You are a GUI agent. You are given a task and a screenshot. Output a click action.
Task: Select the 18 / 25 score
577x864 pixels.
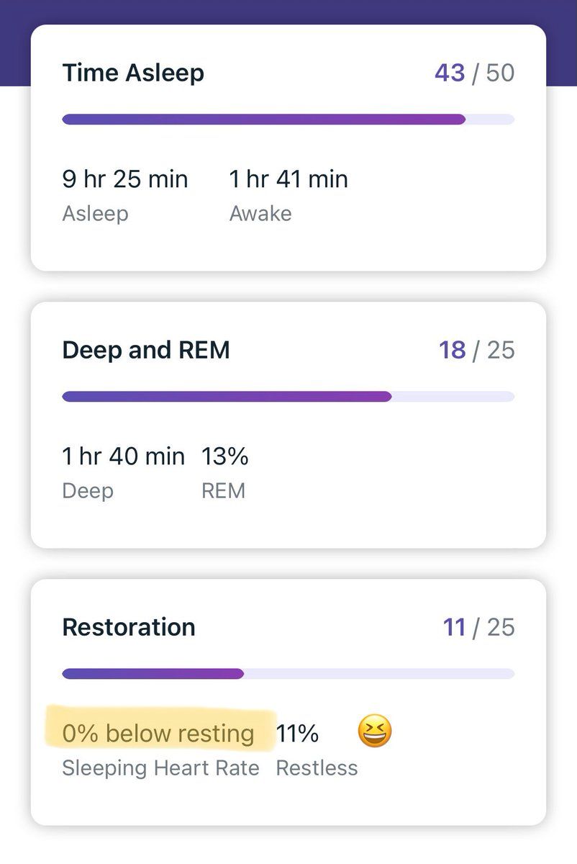[x=476, y=350]
